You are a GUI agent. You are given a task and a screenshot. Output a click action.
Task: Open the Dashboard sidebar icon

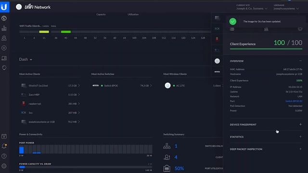click(x=4, y=18)
